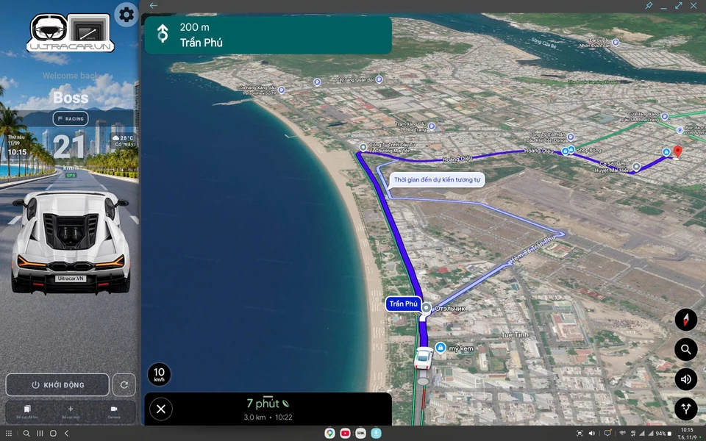
Task: Click the refresh button beside KHỞI ĐỘNG
Action: [124, 384]
